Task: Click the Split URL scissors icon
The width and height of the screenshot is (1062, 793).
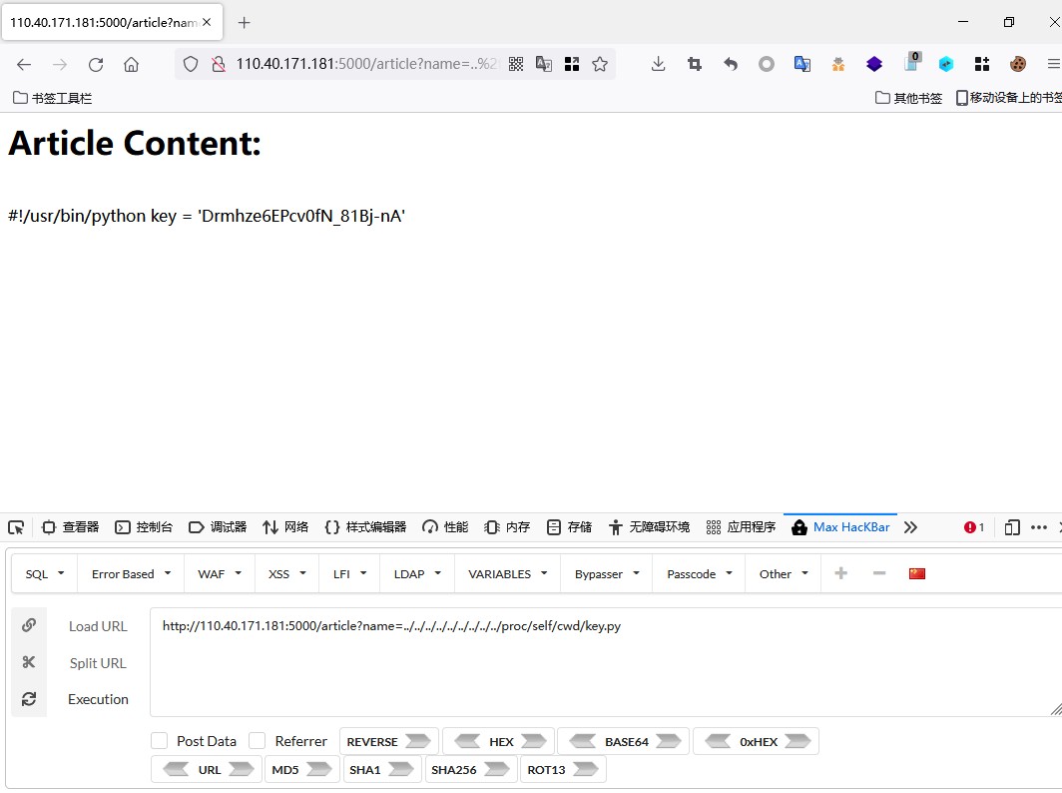Action: click(x=28, y=662)
